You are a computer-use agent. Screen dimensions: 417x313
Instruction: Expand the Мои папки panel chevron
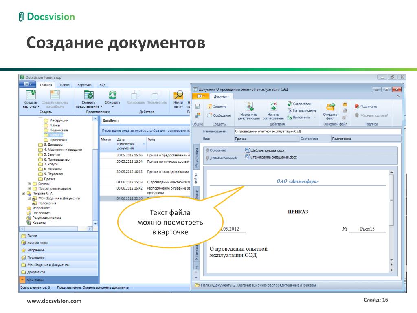click(22, 280)
